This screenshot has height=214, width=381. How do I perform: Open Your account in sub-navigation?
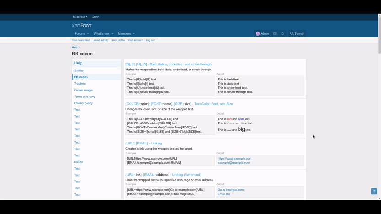coord(135,40)
